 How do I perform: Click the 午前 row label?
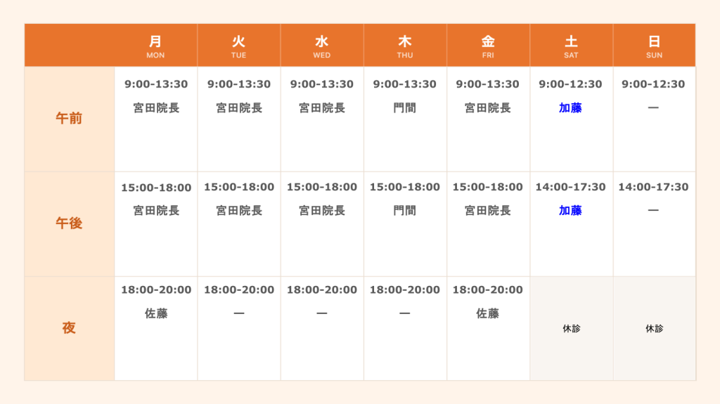(x=70, y=119)
